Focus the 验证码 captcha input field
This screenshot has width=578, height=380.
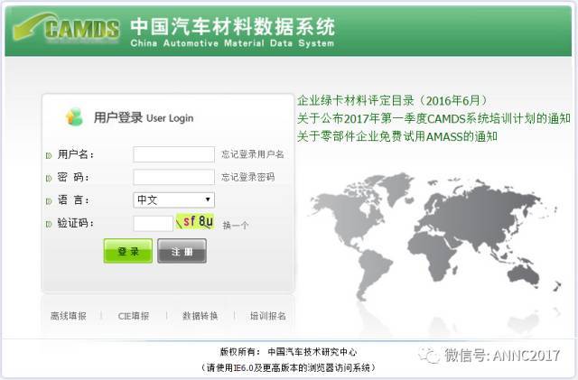(153, 223)
